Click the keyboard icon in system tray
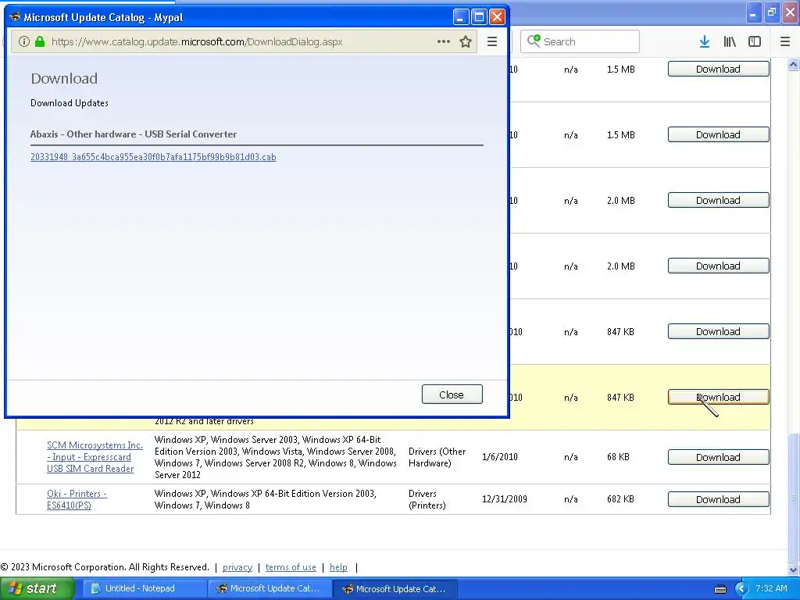800x600 pixels. 720,589
